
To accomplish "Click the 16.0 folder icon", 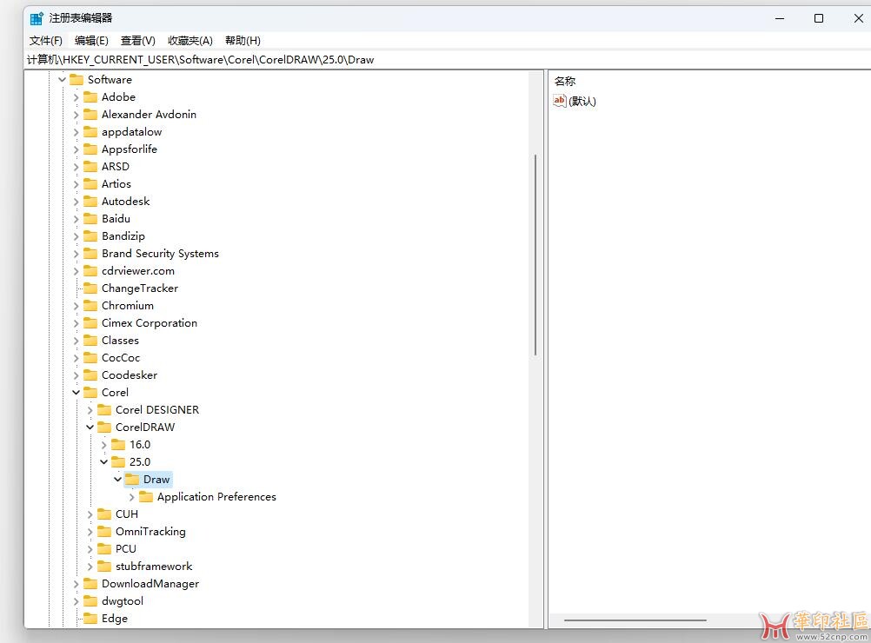I will coord(117,445).
